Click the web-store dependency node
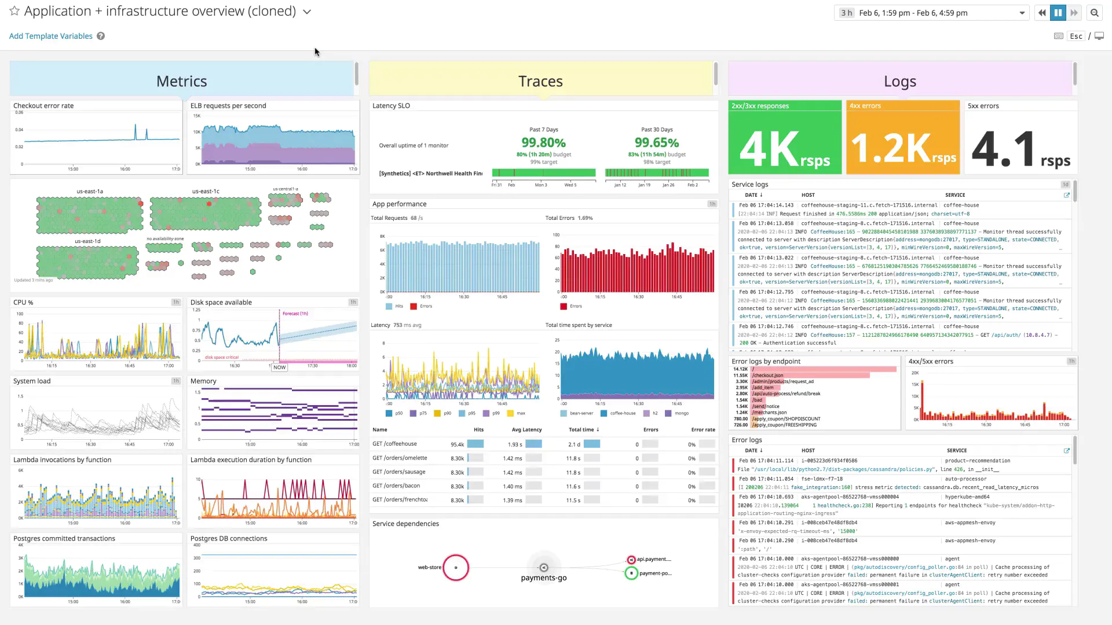This screenshot has width=1112, height=625. tap(456, 568)
